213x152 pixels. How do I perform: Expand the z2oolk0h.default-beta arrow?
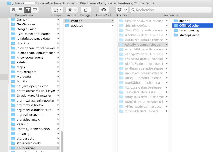coord(166,111)
